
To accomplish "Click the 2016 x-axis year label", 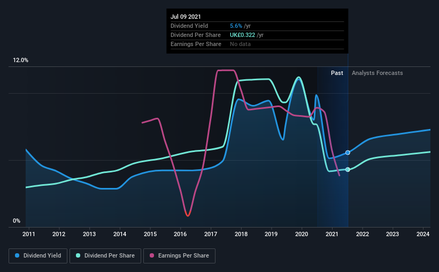I will [180, 234].
